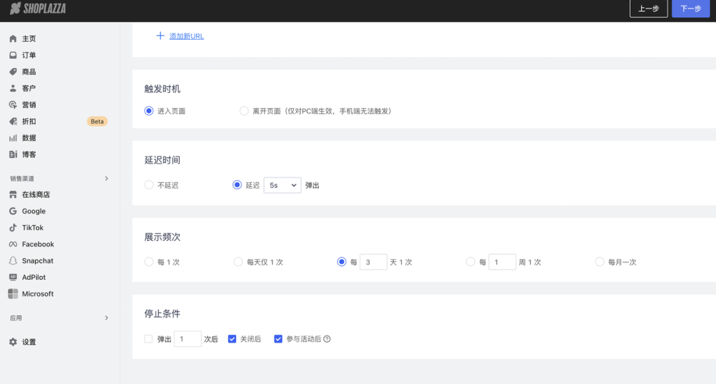Click the Facebook Meta icon
Viewport: 716px width, 384px height.
point(13,244)
